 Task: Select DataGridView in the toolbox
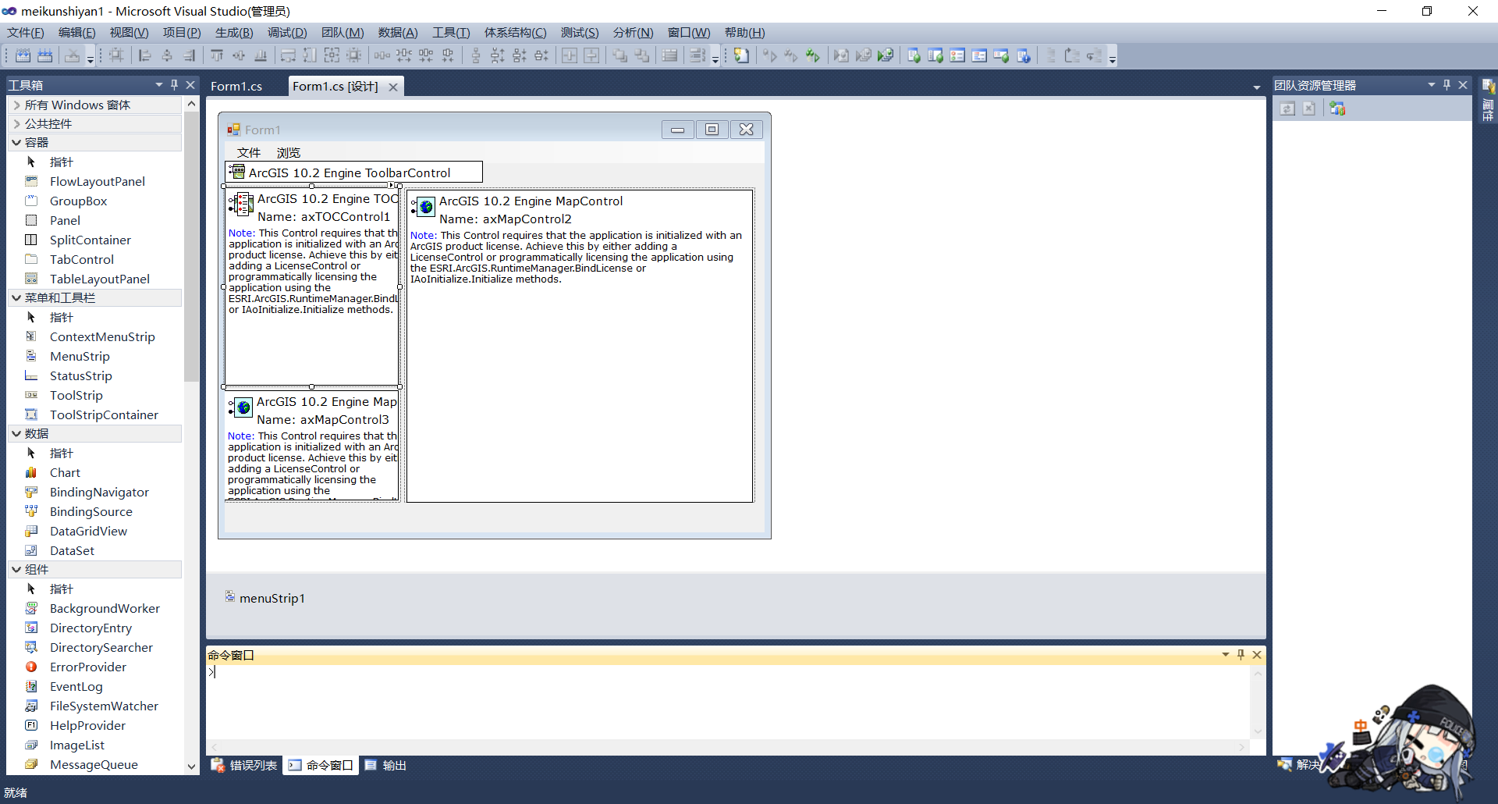[x=88, y=531]
